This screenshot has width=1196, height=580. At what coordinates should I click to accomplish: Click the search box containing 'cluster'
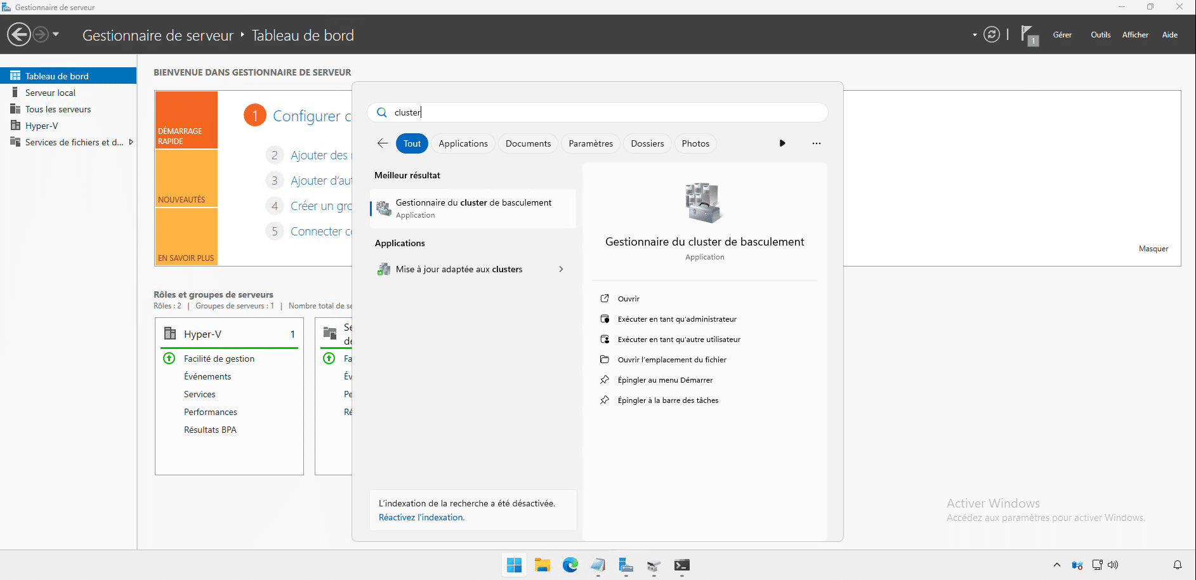pyautogui.click(x=598, y=112)
